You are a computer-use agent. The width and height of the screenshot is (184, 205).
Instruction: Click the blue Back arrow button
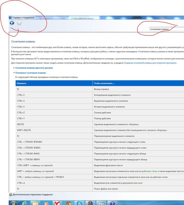coord(12,23)
